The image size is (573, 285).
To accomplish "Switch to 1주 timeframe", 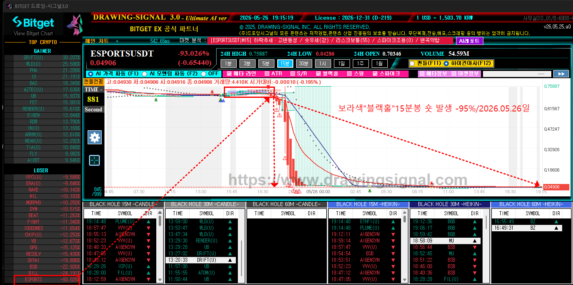I will (360, 63).
